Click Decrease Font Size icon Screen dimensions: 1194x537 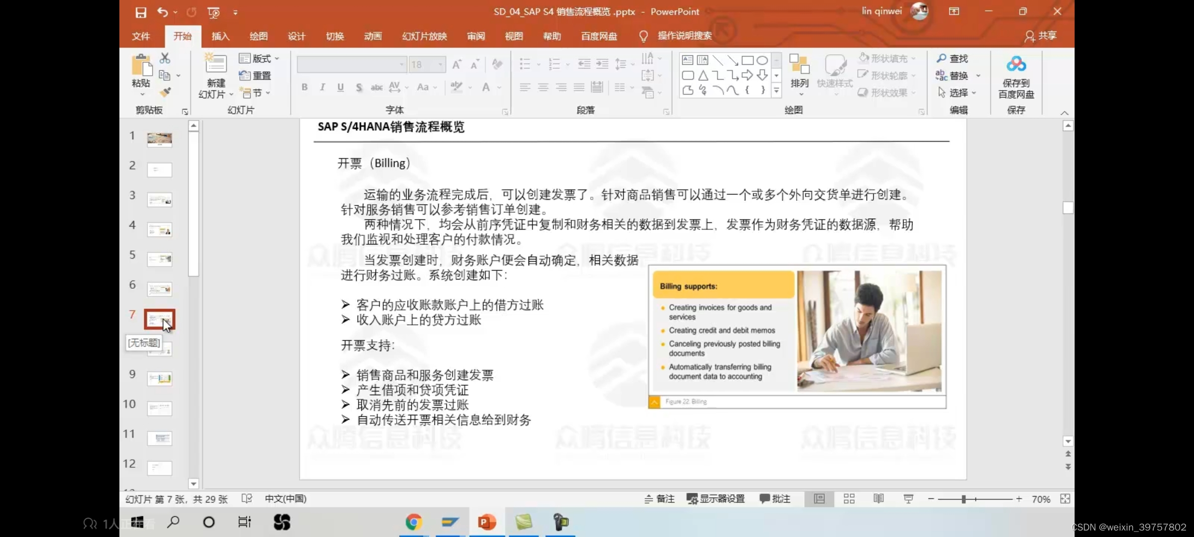[x=475, y=65]
